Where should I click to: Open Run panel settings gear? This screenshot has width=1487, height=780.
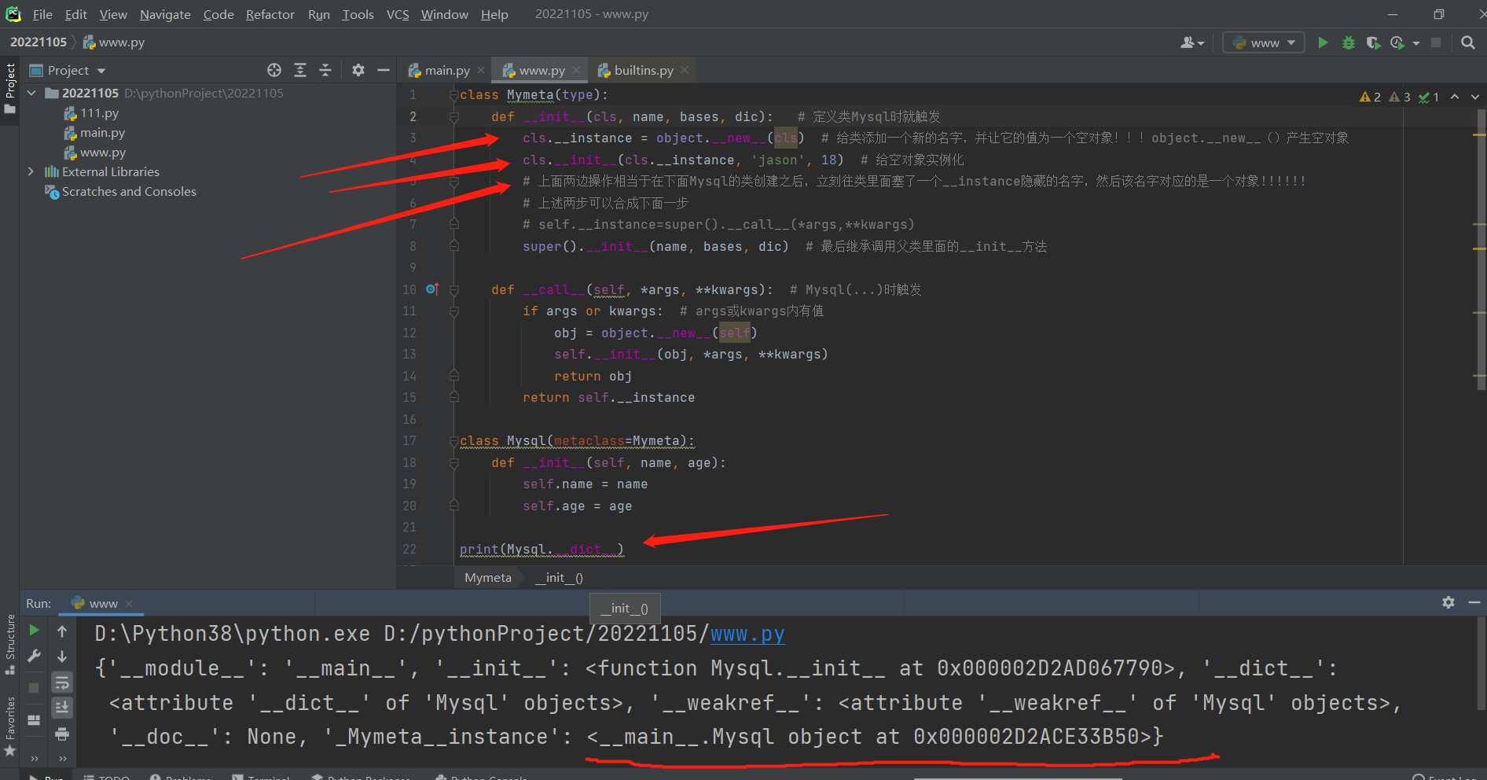[1448, 602]
